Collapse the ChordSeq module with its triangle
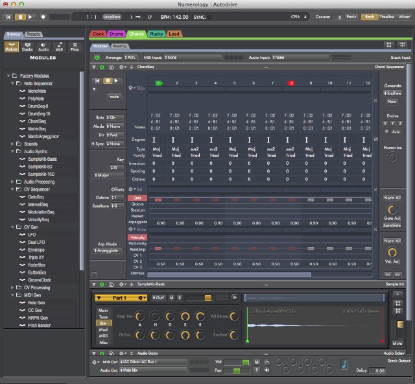 [x=93, y=67]
